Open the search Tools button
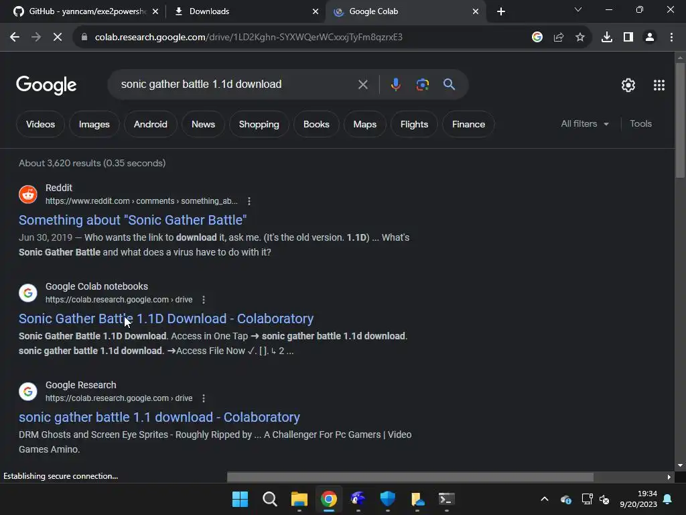 coord(640,124)
